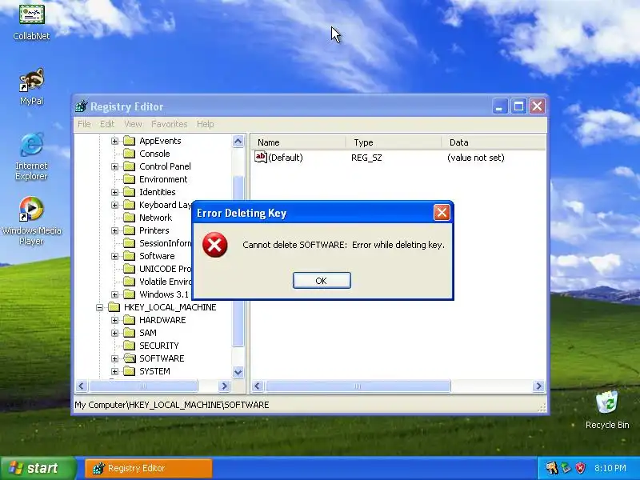
Task: Click the Registry Editor taskbar button
Action: click(x=149, y=468)
